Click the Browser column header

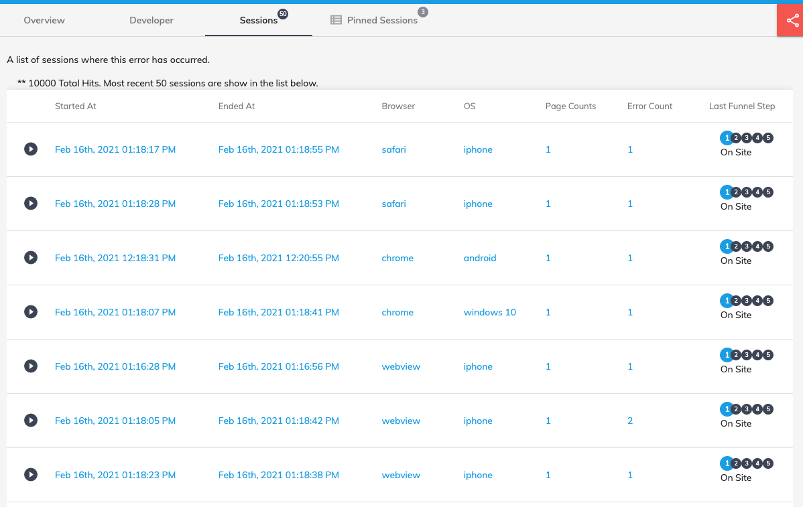point(398,106)
